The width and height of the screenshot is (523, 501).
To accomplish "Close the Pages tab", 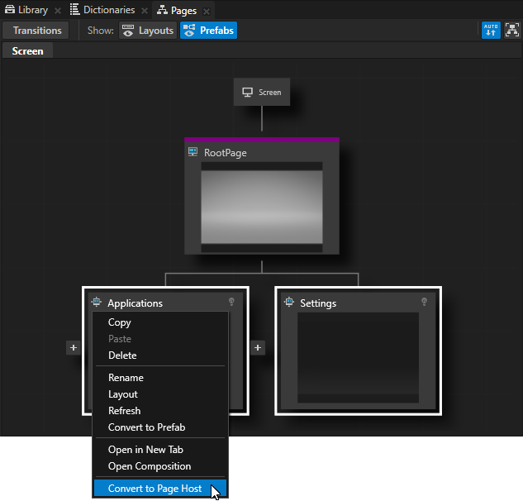I will (x=207, y=11).
